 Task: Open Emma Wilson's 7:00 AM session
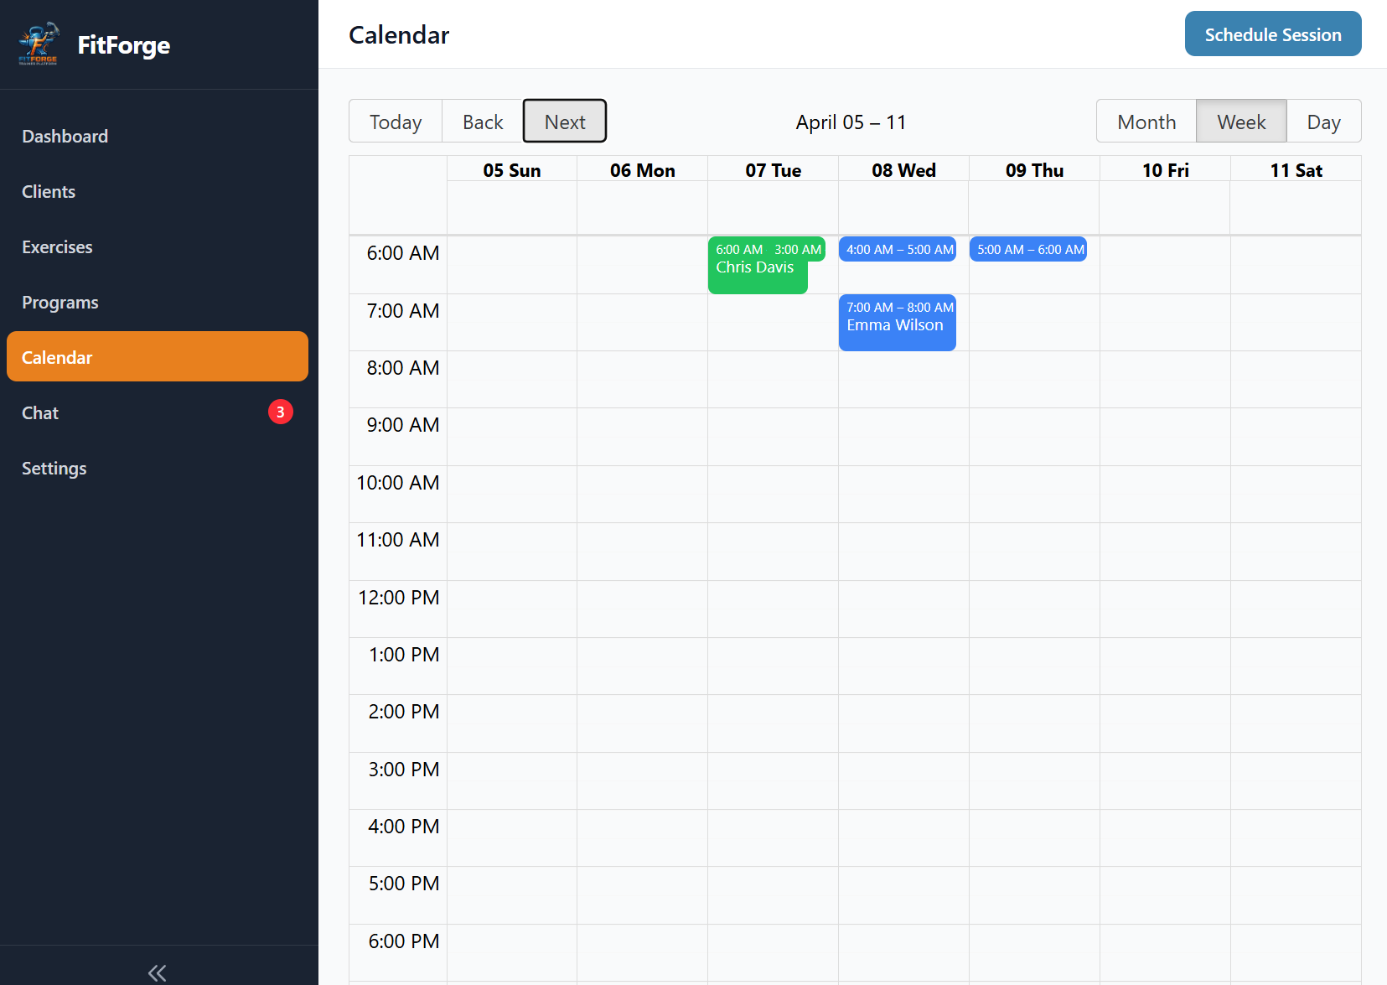pyautogui.click(x=897, y=323)
